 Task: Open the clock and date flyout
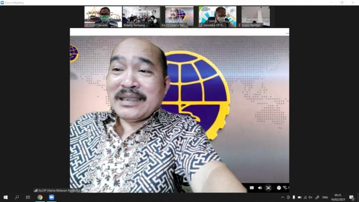[338, 197]
